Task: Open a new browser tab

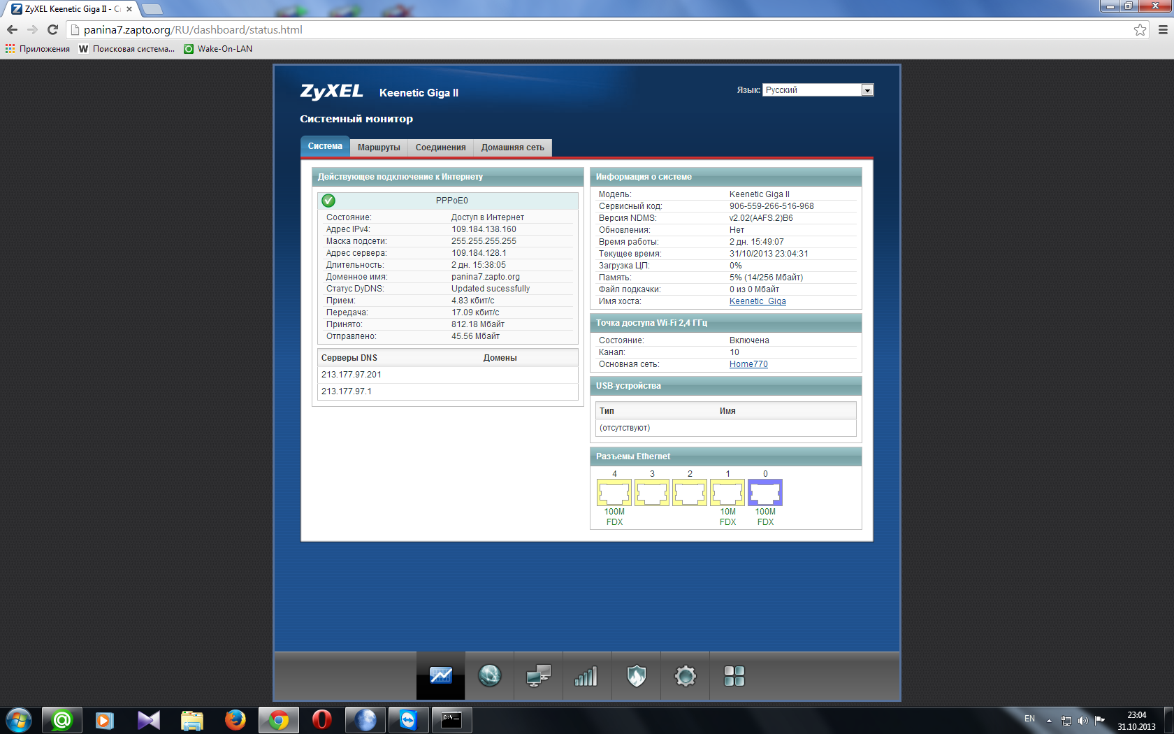Action: (x=152, y=9)
